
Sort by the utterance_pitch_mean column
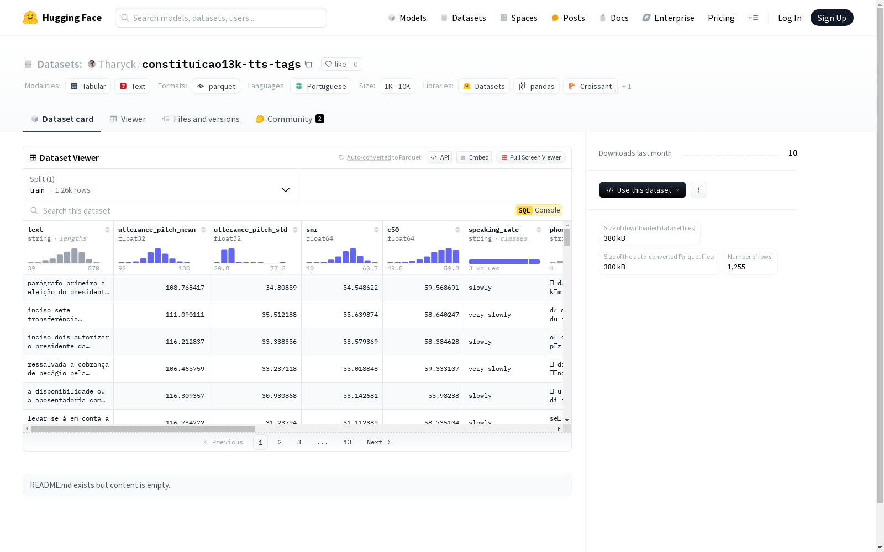click(x=203, y=230)
